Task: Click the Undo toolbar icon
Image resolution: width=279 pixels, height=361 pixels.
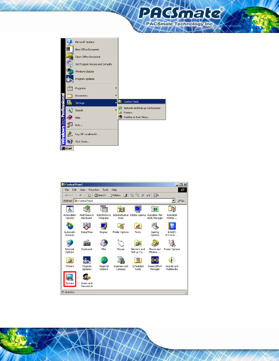Action: tap(148, 195)
